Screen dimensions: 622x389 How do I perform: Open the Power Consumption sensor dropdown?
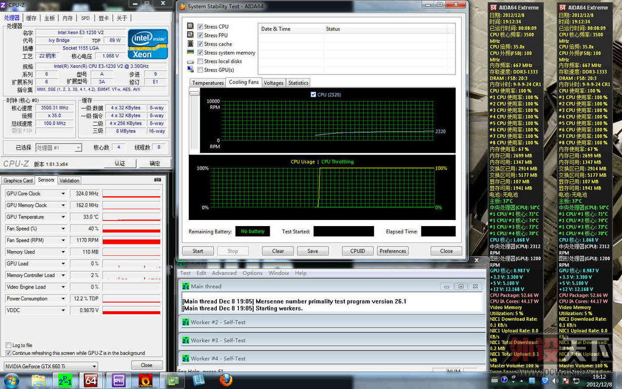click(x=63, y=298)
